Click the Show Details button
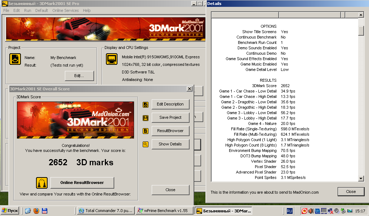The width and height of the screenshot is (369, 216). (x=170, y=144)
